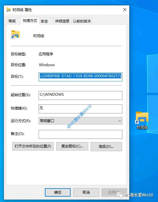
Task: Click the 时间线 name text in dialog
Action: pos(39,36)
